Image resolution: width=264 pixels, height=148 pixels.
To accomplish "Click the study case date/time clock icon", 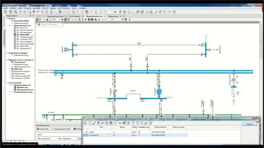I will pyautogui.click(x=21, y=12).
